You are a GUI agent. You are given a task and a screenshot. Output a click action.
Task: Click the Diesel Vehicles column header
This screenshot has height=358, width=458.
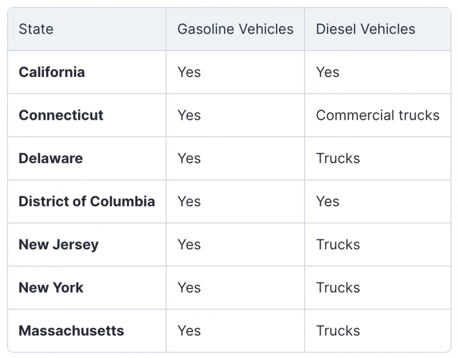tap(365, 29)
